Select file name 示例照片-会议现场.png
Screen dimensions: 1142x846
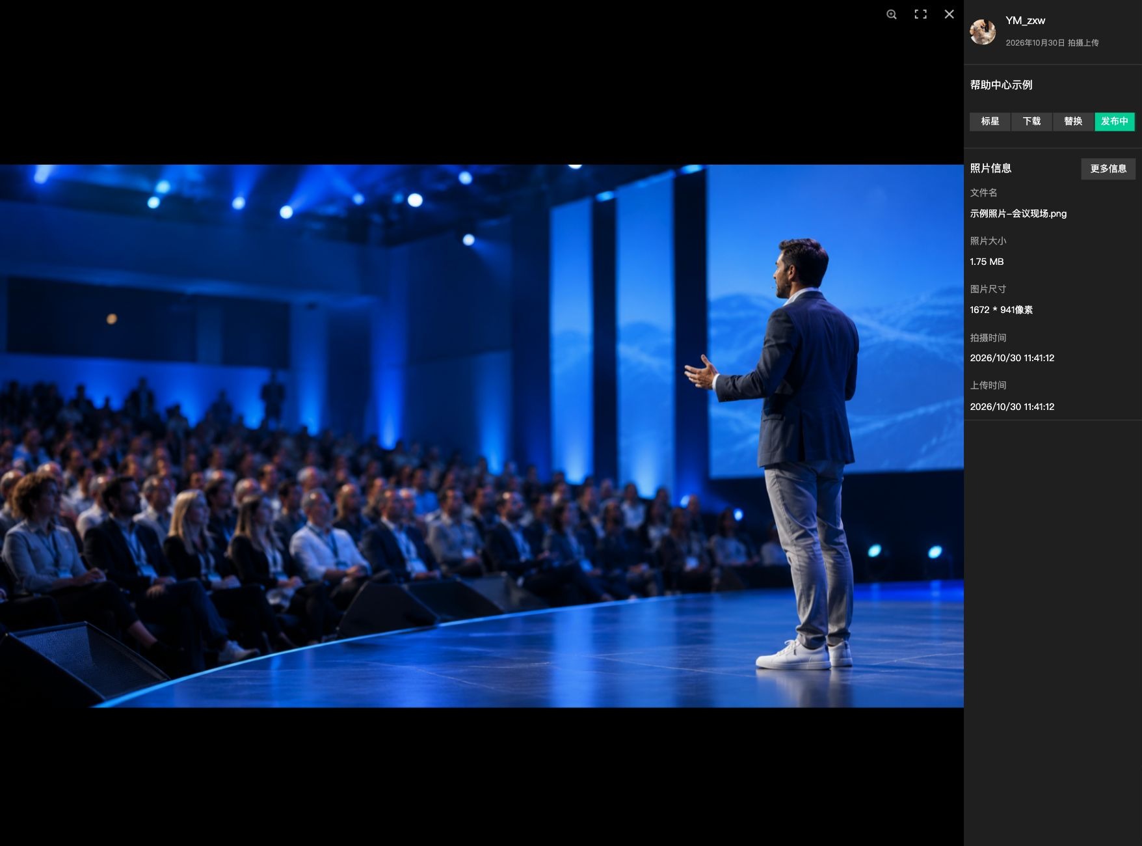1018,213
